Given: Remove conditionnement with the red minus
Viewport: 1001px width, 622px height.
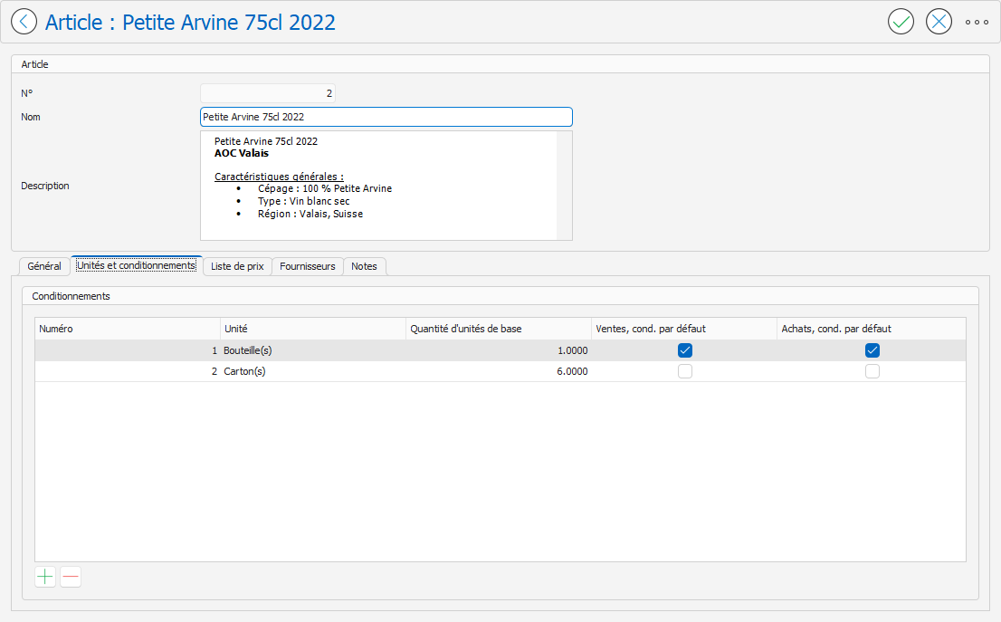Looking at the screenshot, I should pyautogui.click(x=71, y=577).
